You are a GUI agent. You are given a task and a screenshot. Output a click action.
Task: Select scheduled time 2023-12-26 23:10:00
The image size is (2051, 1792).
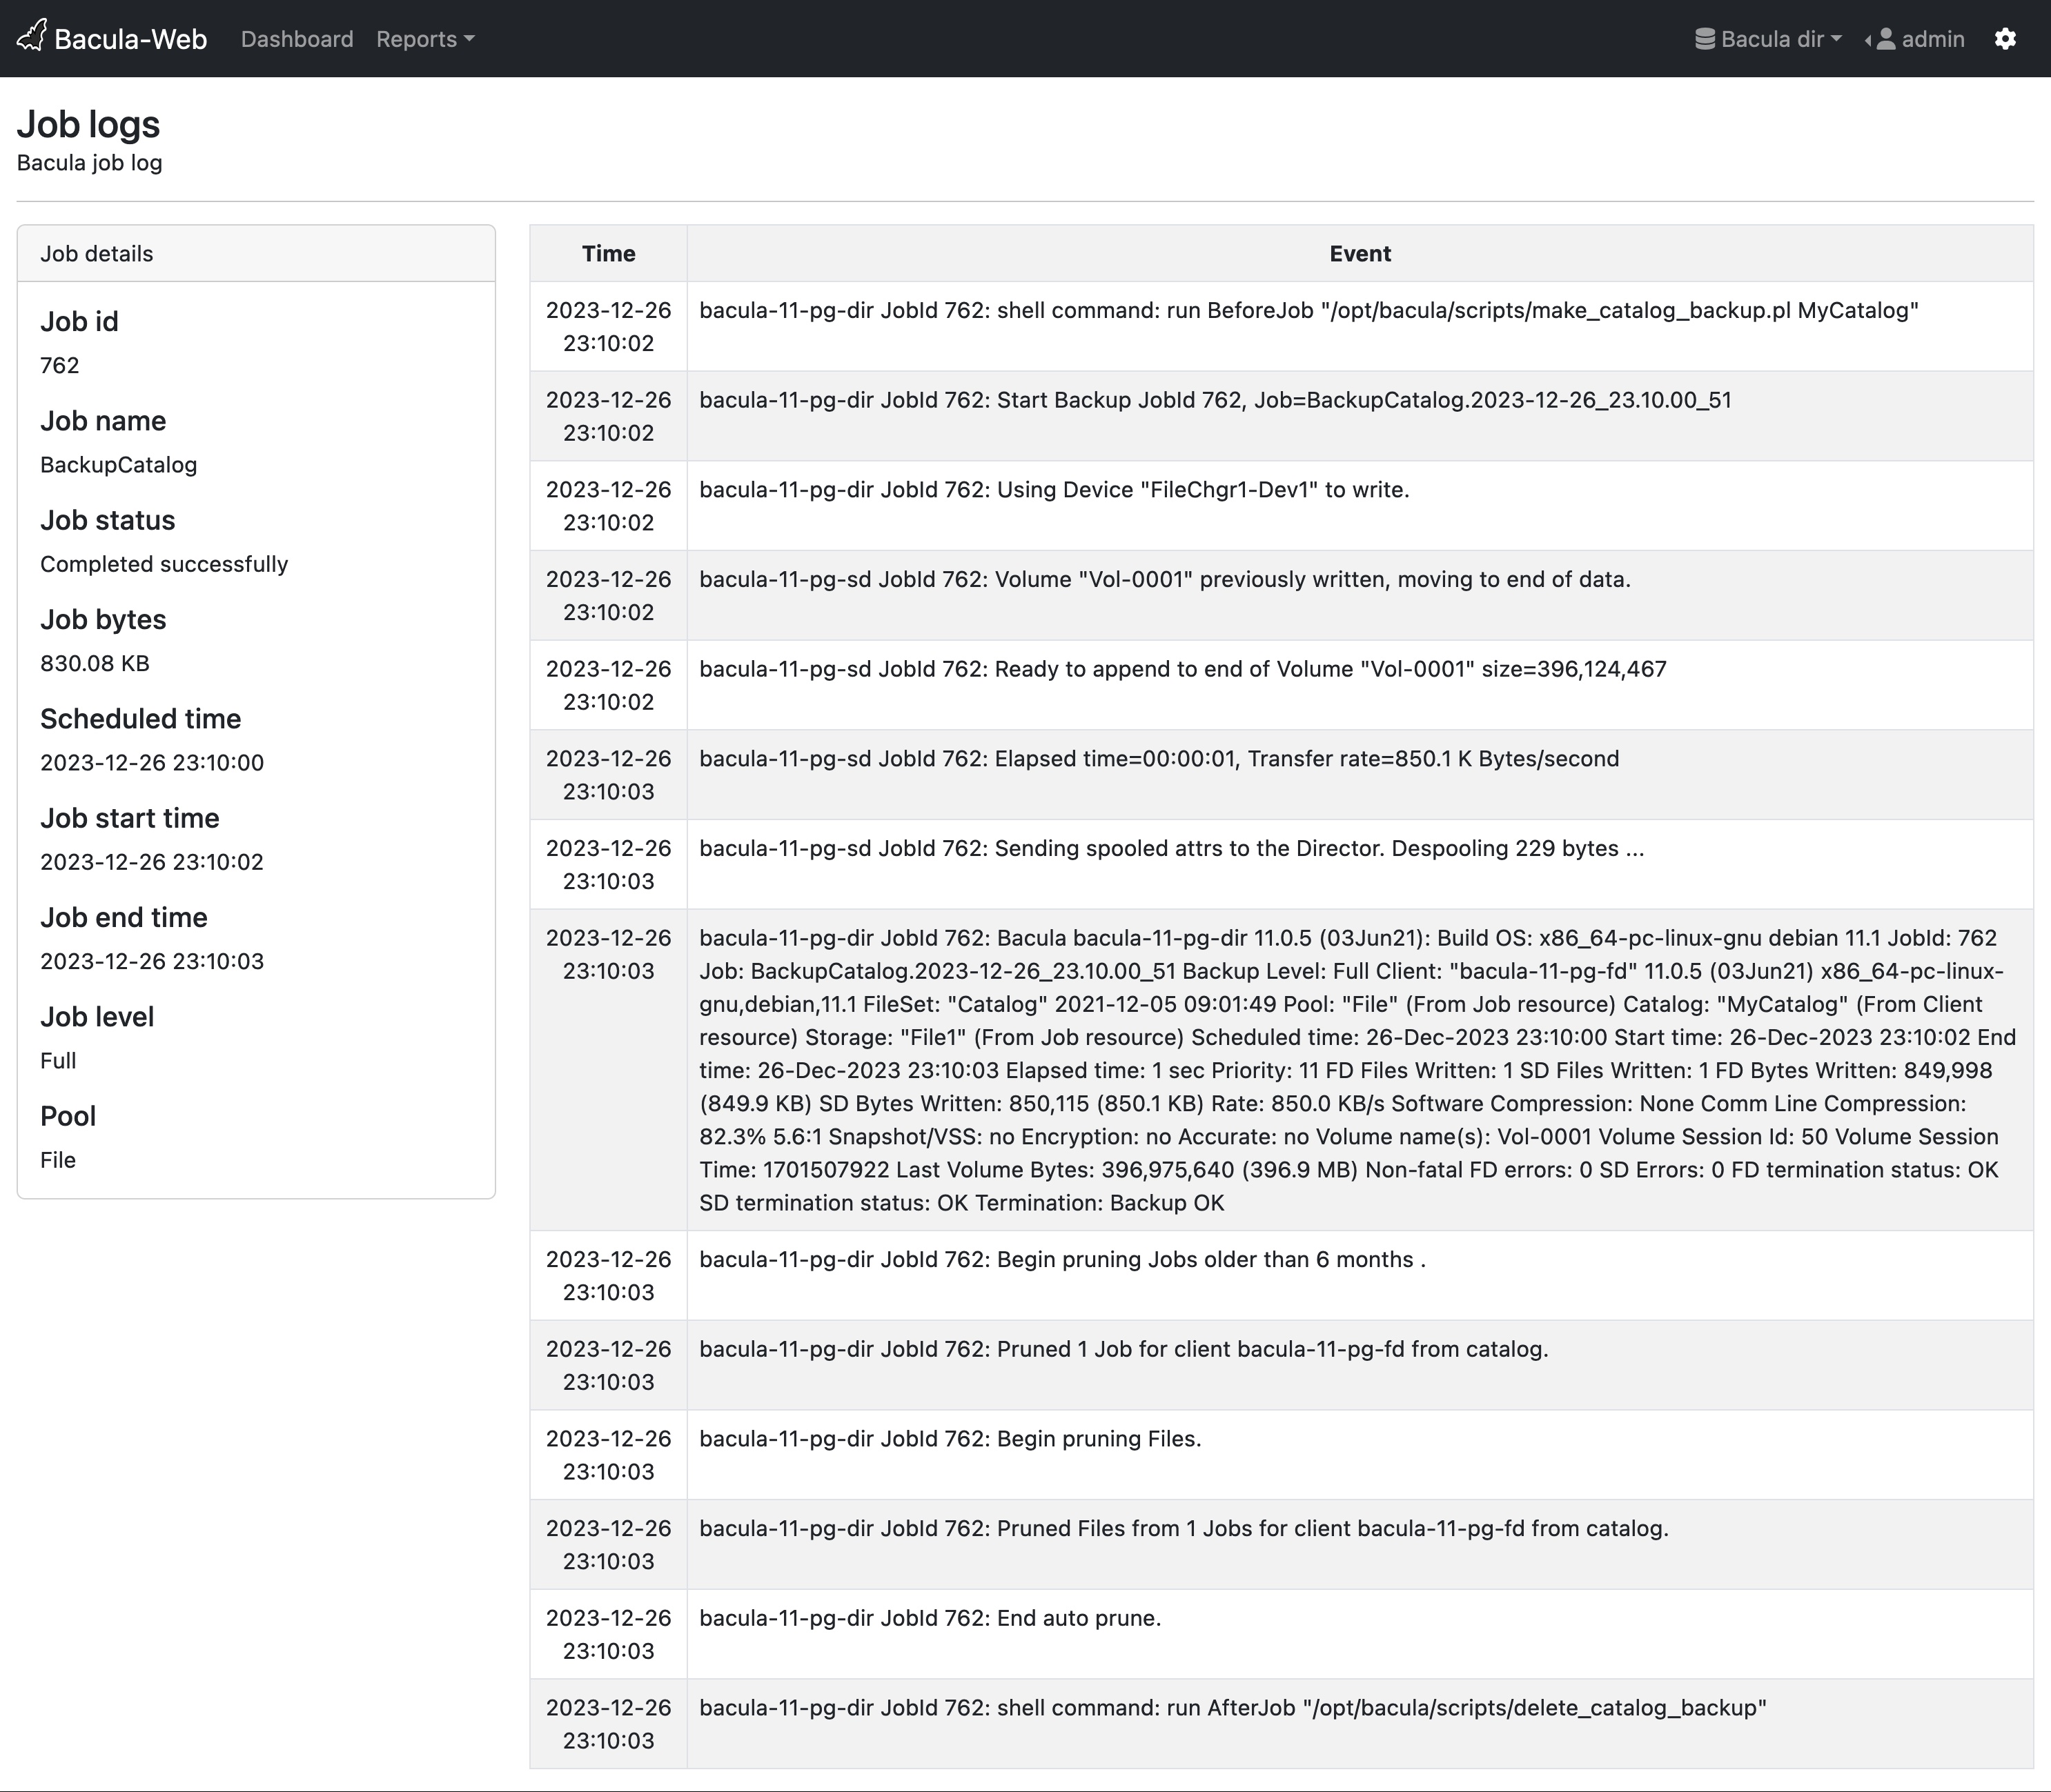pyautogui.click(x=152, y=763)
